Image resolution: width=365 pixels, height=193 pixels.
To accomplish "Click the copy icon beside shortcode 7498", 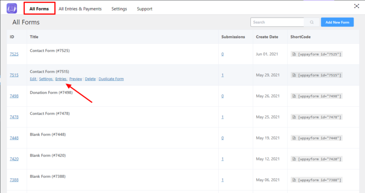I will click(x=294, y=96).
